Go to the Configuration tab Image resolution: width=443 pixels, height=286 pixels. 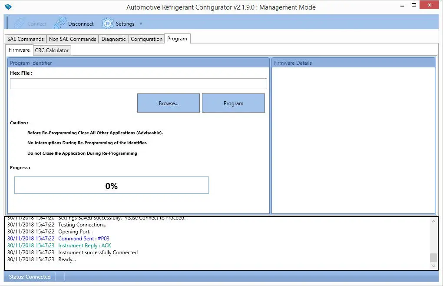[146, 39]
